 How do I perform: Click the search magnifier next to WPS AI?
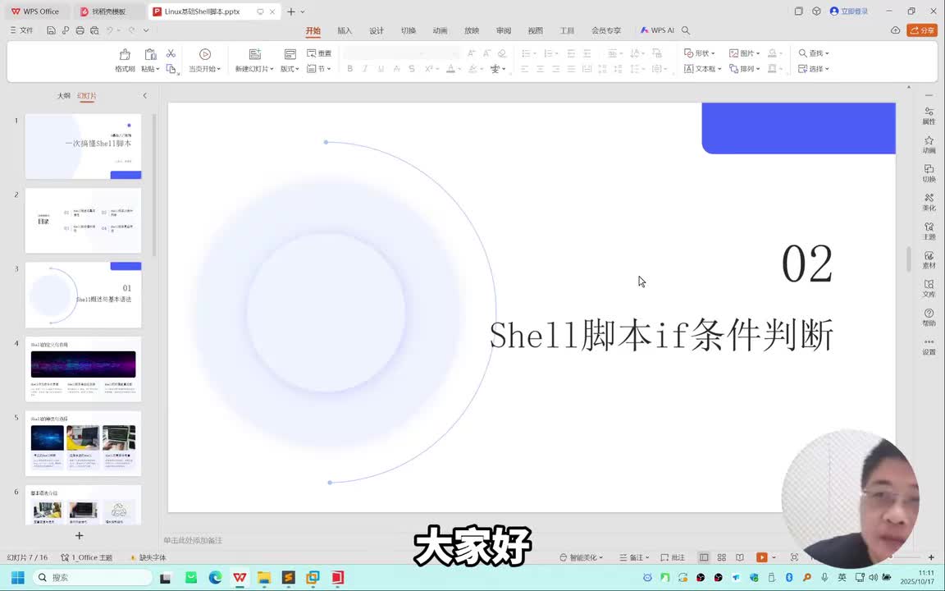[x=686, y=30]
